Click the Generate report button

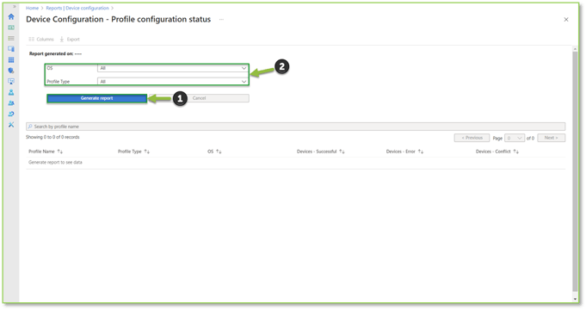96,98
